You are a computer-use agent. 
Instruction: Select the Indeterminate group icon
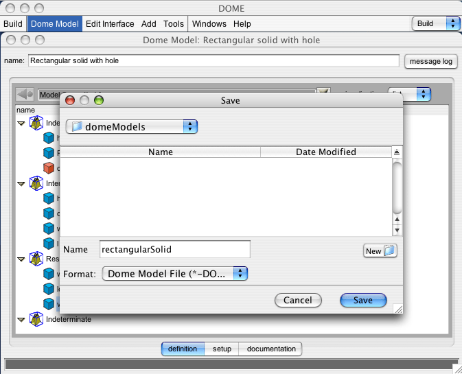36,319
